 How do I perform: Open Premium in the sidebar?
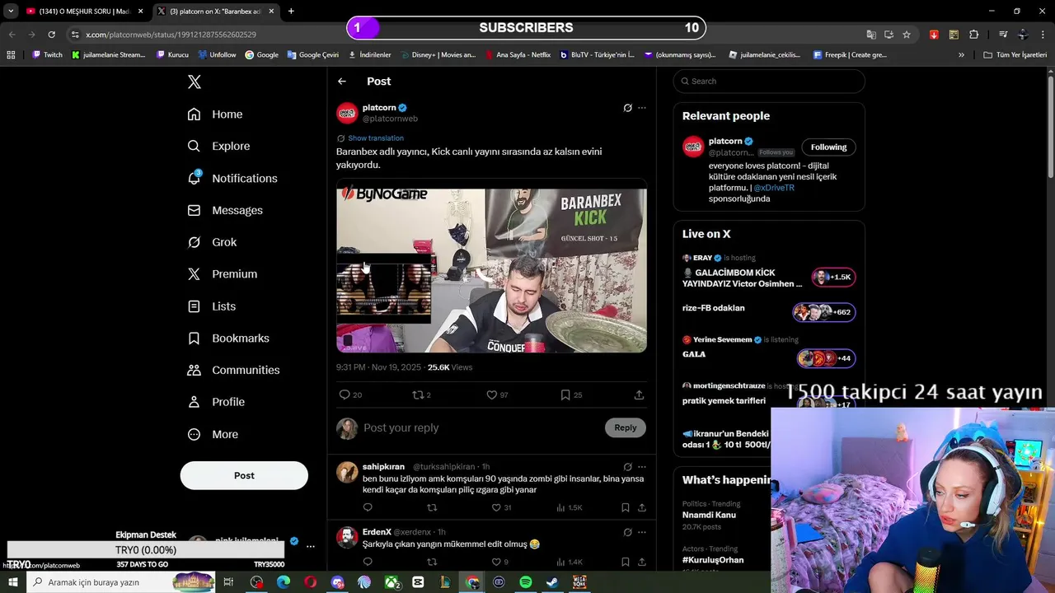223,274
